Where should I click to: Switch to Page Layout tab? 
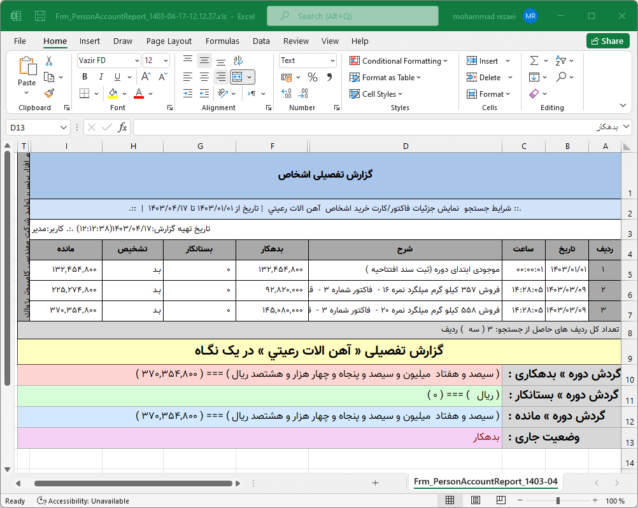[x=169, y=41]
